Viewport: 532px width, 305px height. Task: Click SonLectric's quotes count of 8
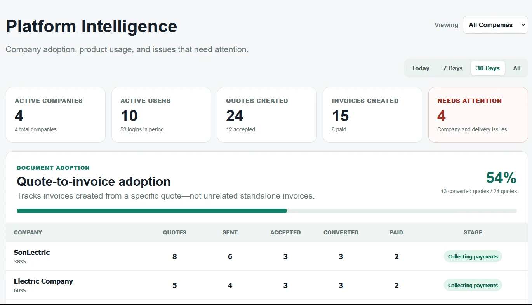click(x=174, y=256)
